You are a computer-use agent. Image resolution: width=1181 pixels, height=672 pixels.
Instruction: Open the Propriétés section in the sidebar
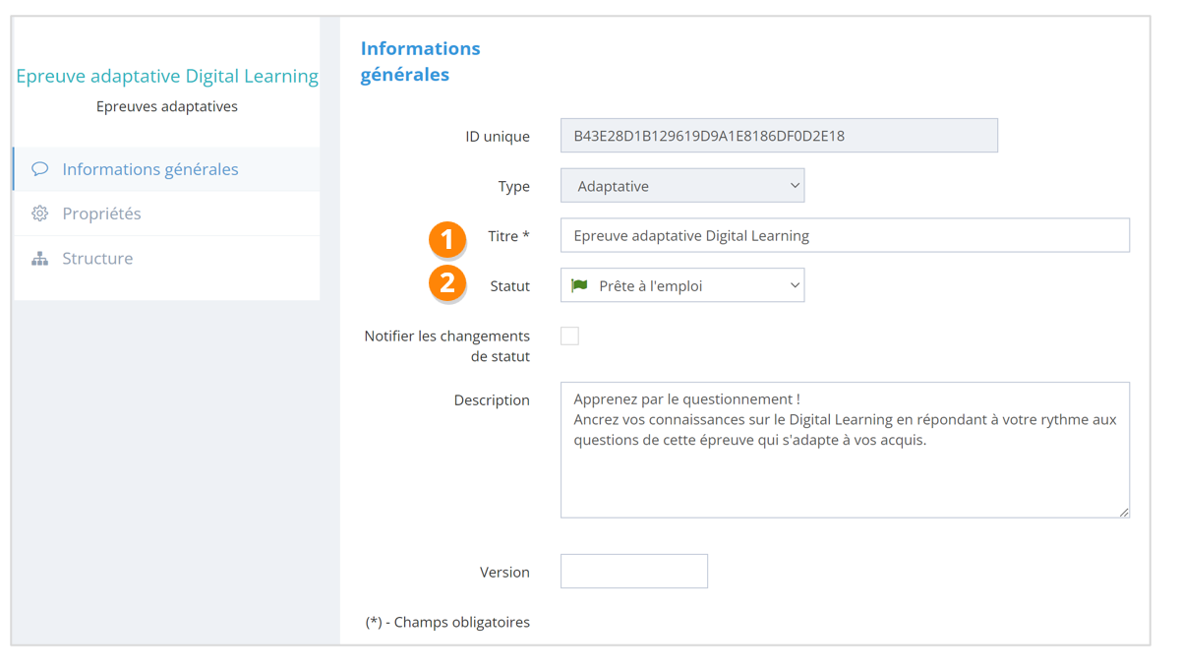click(x=101, y=214)
